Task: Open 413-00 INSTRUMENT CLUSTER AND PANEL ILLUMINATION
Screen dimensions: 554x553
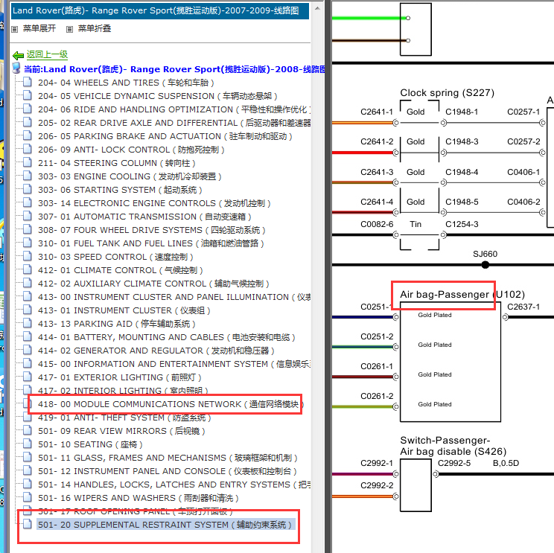Action: (x=174, y=297)
